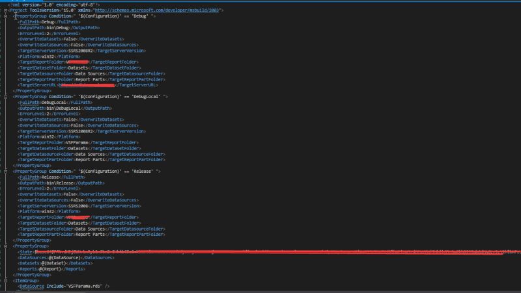This screenshot has width=521, height=293.
Task: Open the schemas.microsoft.com msbuild URL
Action: tap(157, 10)
